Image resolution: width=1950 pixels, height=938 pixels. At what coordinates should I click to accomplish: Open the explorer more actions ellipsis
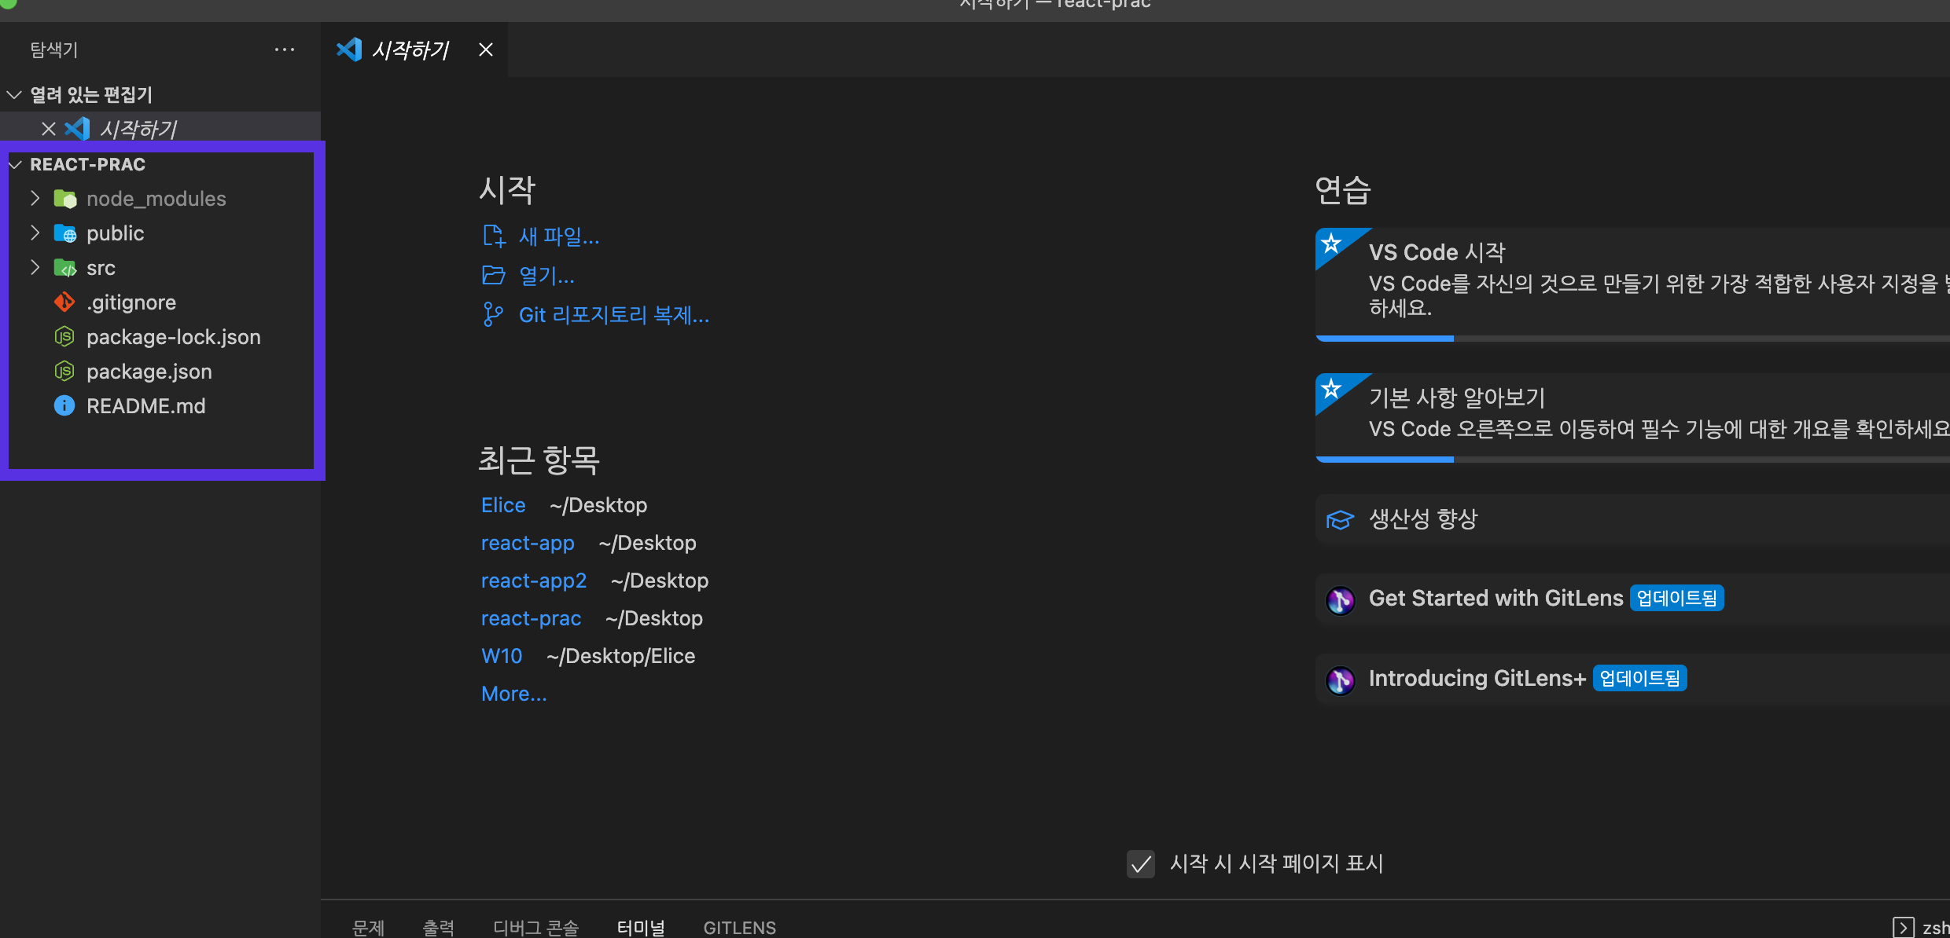tap(285, 49)
